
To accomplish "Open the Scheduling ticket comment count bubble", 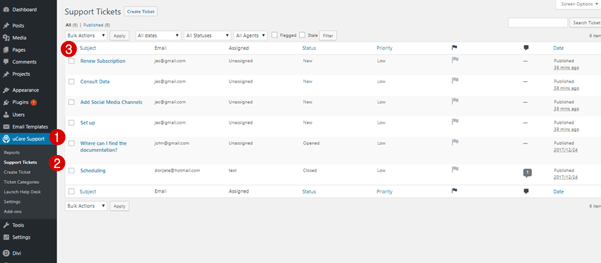I will [x=527, y=174].
